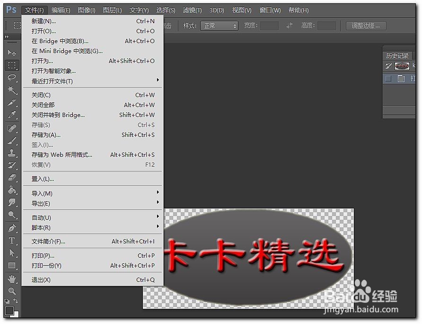Select the Magic Wand tool
The height and width of the screenshot is (324, 422).
[x=12, y=90]
